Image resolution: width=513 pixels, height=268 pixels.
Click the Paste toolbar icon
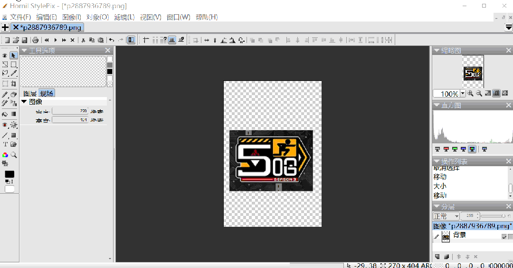point(101,40)
